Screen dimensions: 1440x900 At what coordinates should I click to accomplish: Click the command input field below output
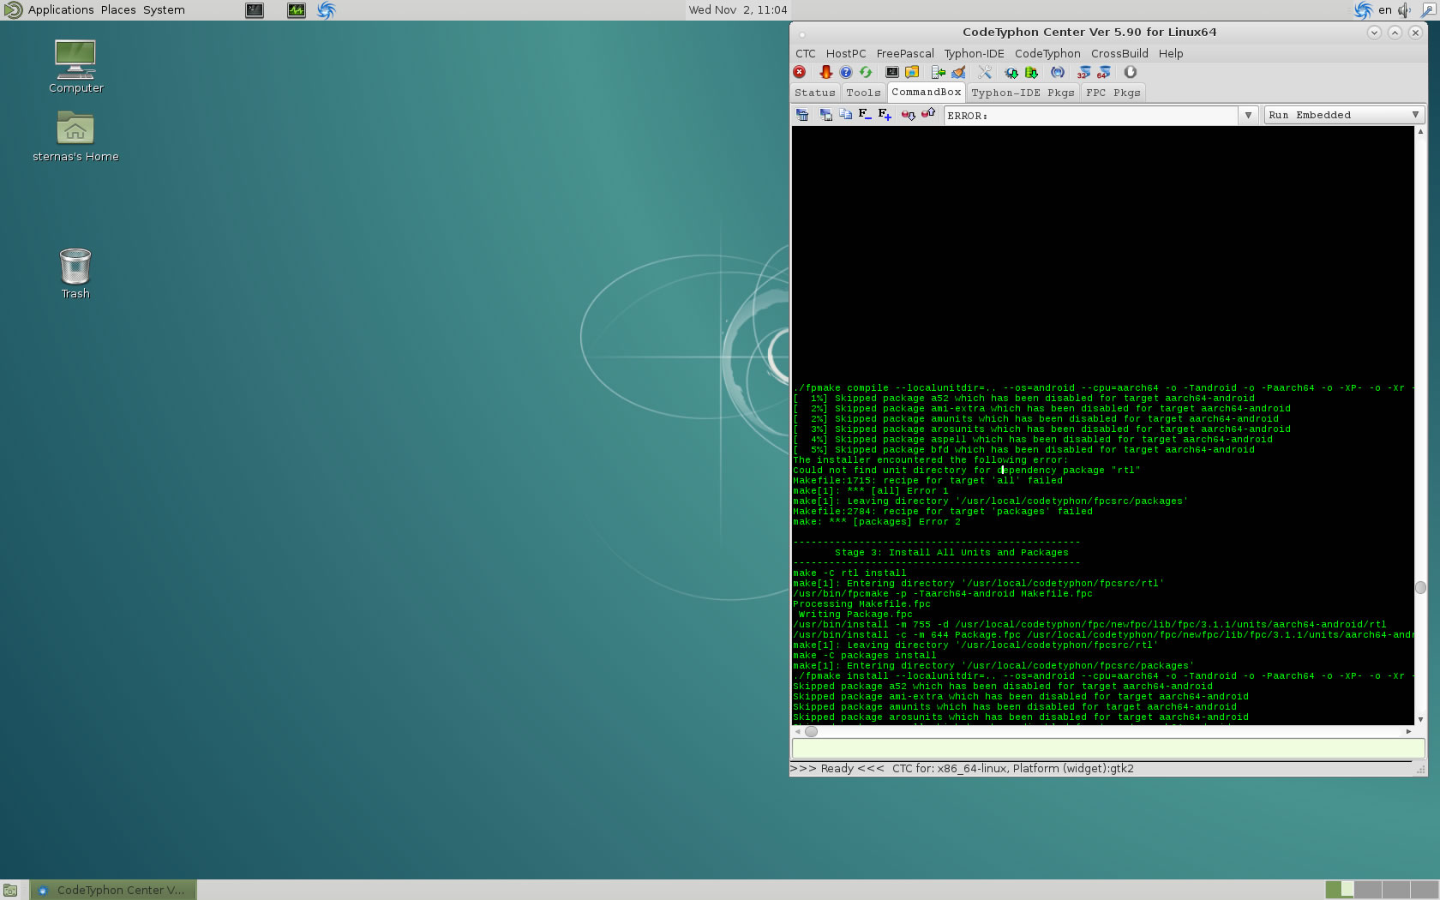(x=1108, y=748)
